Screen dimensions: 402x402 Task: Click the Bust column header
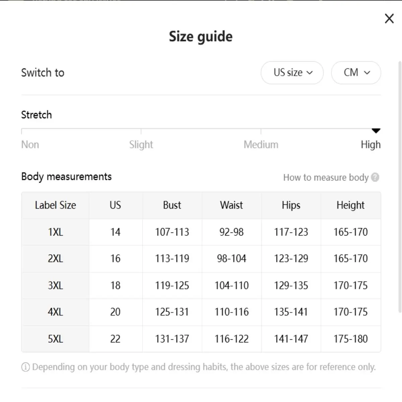[172, 205]
